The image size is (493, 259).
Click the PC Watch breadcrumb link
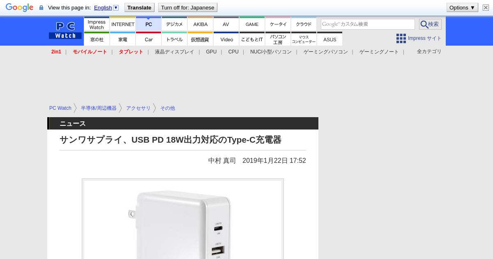[x=60, y=108]
